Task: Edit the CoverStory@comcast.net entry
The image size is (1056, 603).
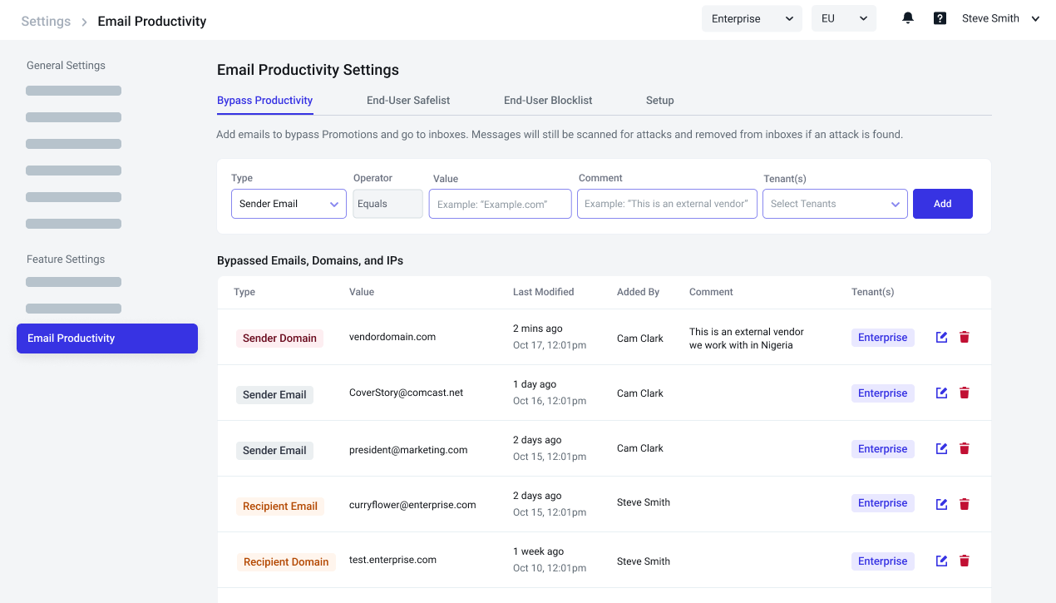Action: tap(941, 393)
